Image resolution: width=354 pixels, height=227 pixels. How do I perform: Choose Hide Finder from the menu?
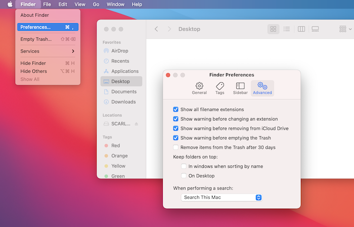tap(48, 63)
